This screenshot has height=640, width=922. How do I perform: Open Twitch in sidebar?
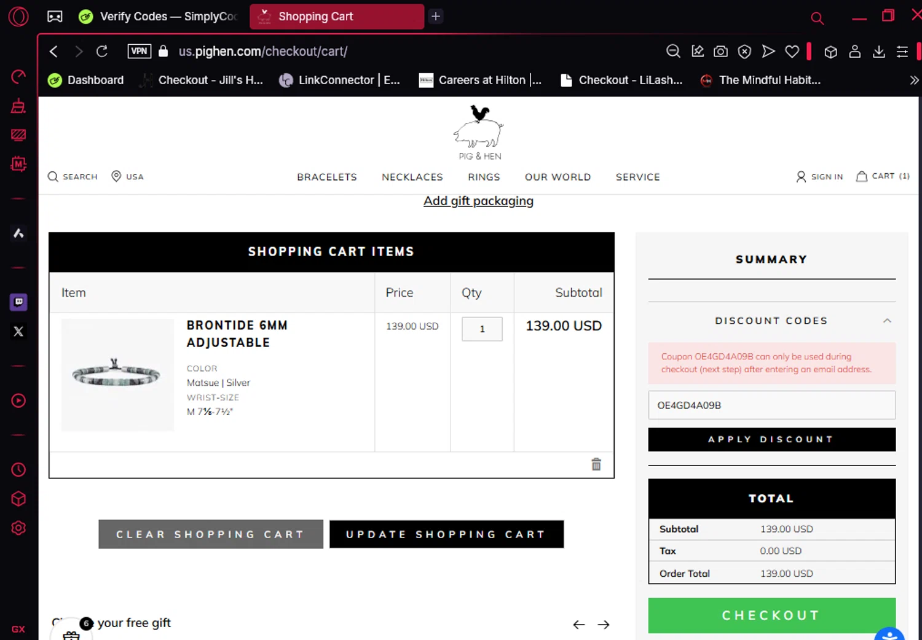click(18, 302)
